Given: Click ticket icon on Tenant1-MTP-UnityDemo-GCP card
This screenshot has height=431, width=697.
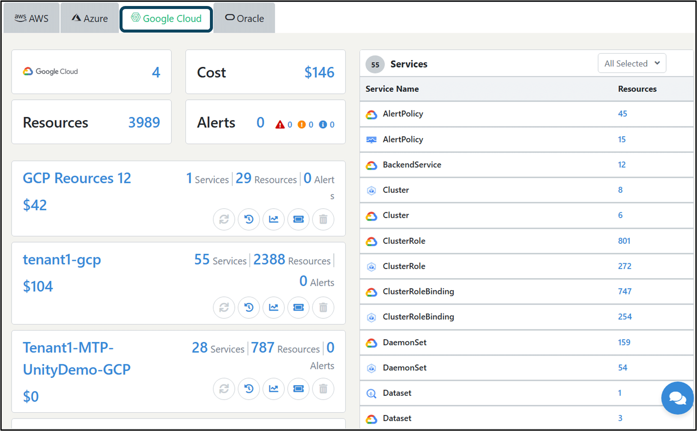Looking at the screenshot, I should [299, 389].
